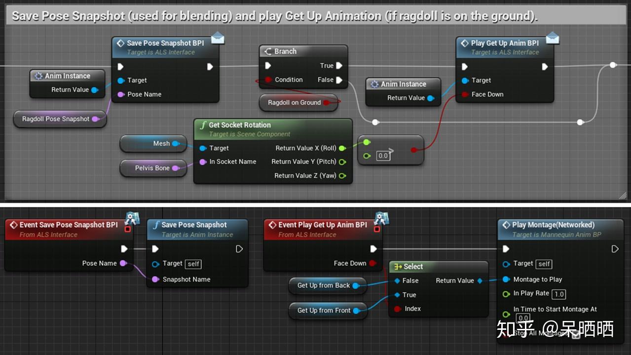Click the Pelvis Bone variable node

(153, 168)
